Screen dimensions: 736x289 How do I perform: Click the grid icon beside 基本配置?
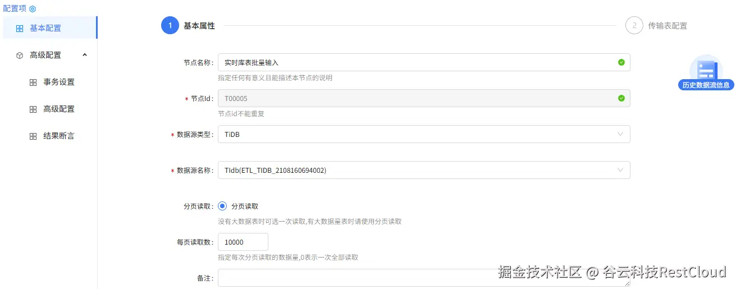(x=20, y=29)
